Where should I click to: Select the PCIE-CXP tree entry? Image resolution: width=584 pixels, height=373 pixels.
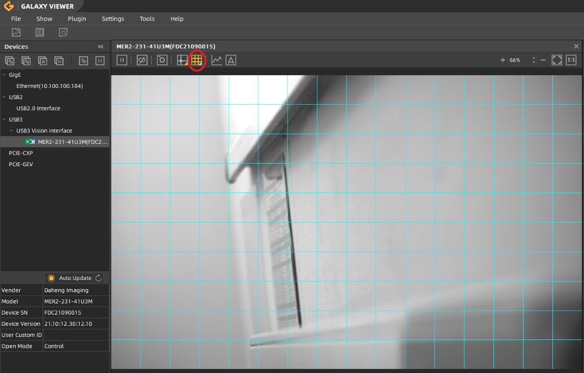click(21, 153)
